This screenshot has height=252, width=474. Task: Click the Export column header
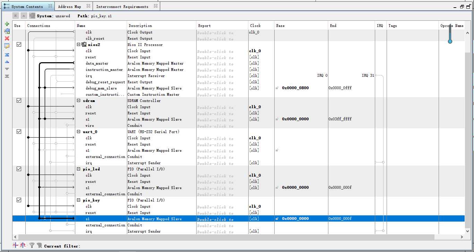point(222,26)
